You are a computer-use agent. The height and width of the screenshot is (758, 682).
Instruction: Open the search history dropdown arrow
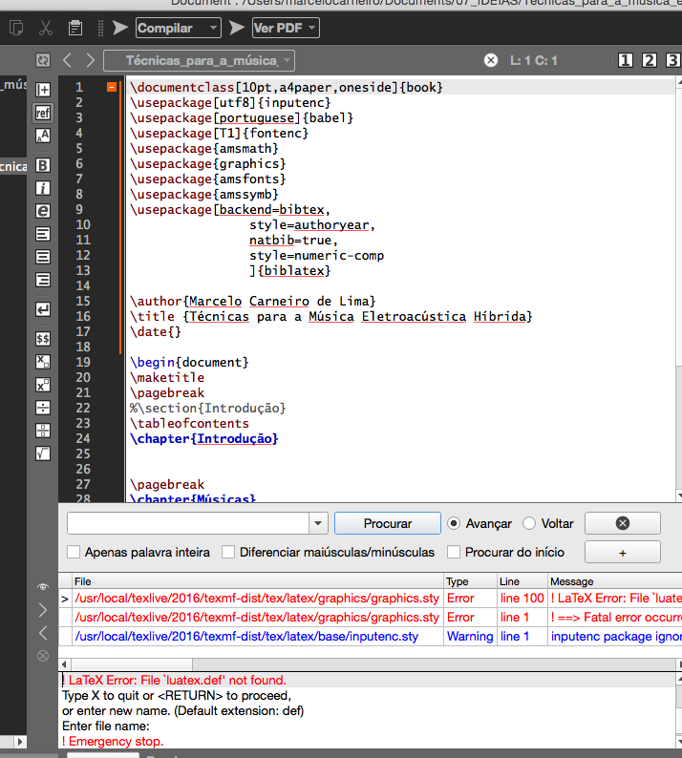(318, 523)
